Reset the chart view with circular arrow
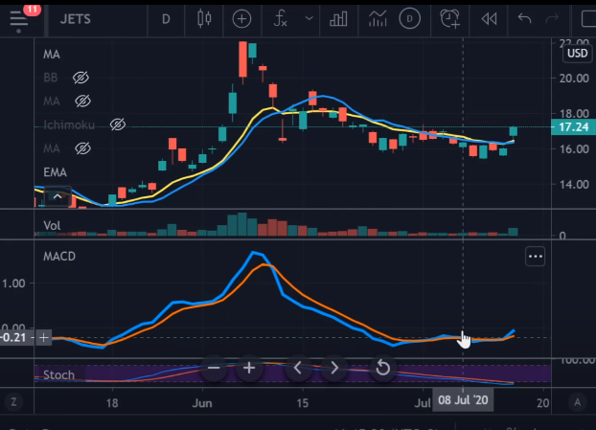 click(x=382, y=368)
